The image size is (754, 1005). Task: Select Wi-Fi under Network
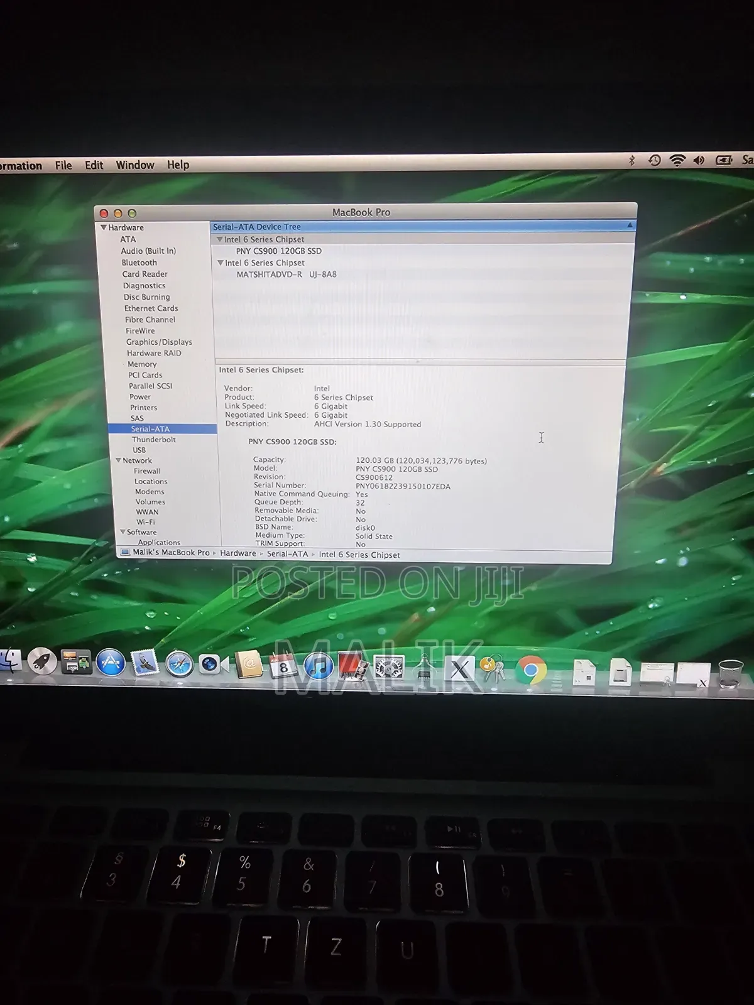click(x=146, y=522)
